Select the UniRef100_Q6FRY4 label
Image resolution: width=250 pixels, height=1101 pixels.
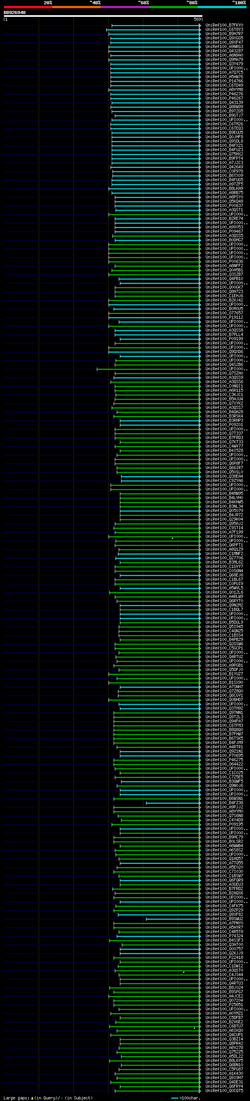224,1087
